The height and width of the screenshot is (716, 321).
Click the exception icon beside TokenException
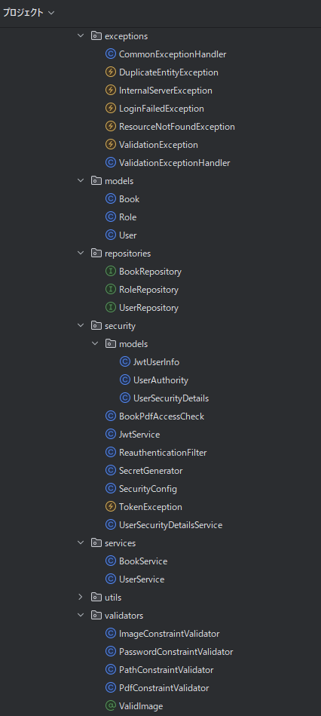click(x=110, y=507)
